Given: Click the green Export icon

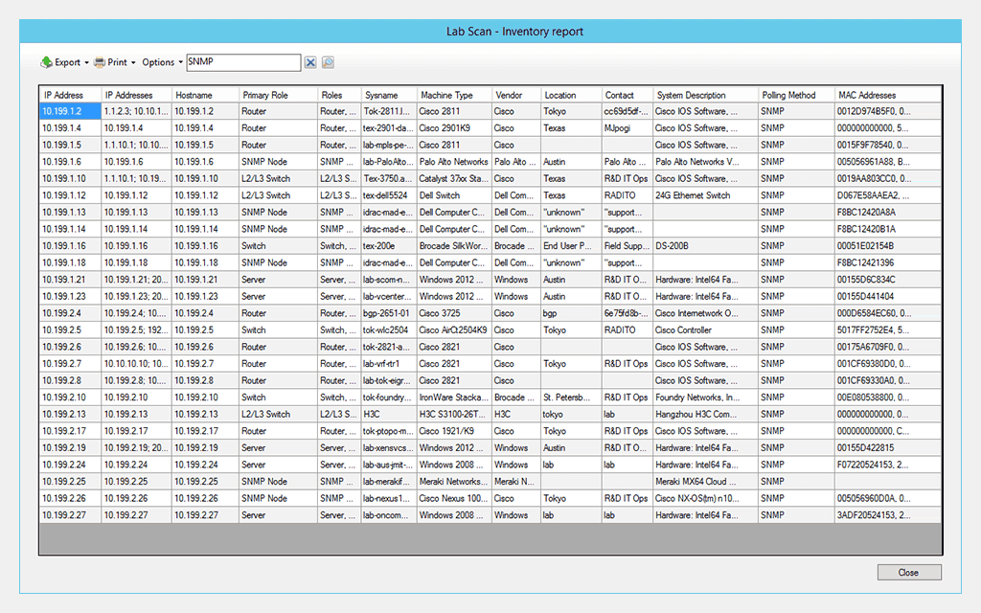Looking at the screenshot, I should tap(46, 62).
